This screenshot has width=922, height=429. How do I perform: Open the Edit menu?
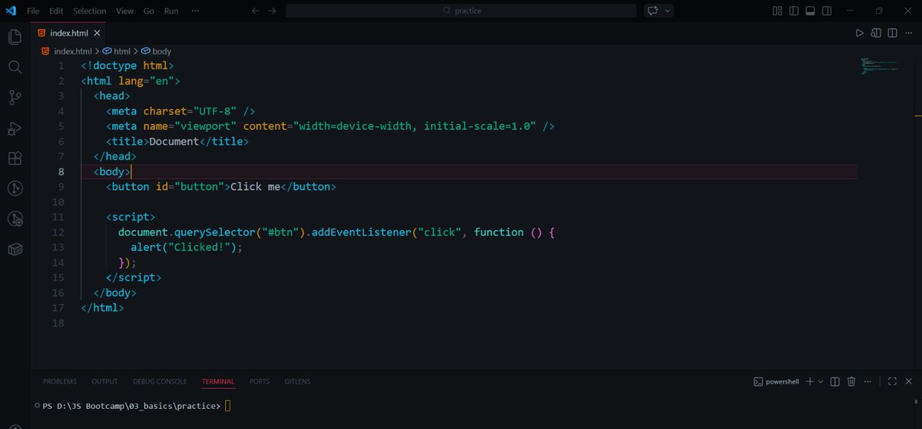56,11
